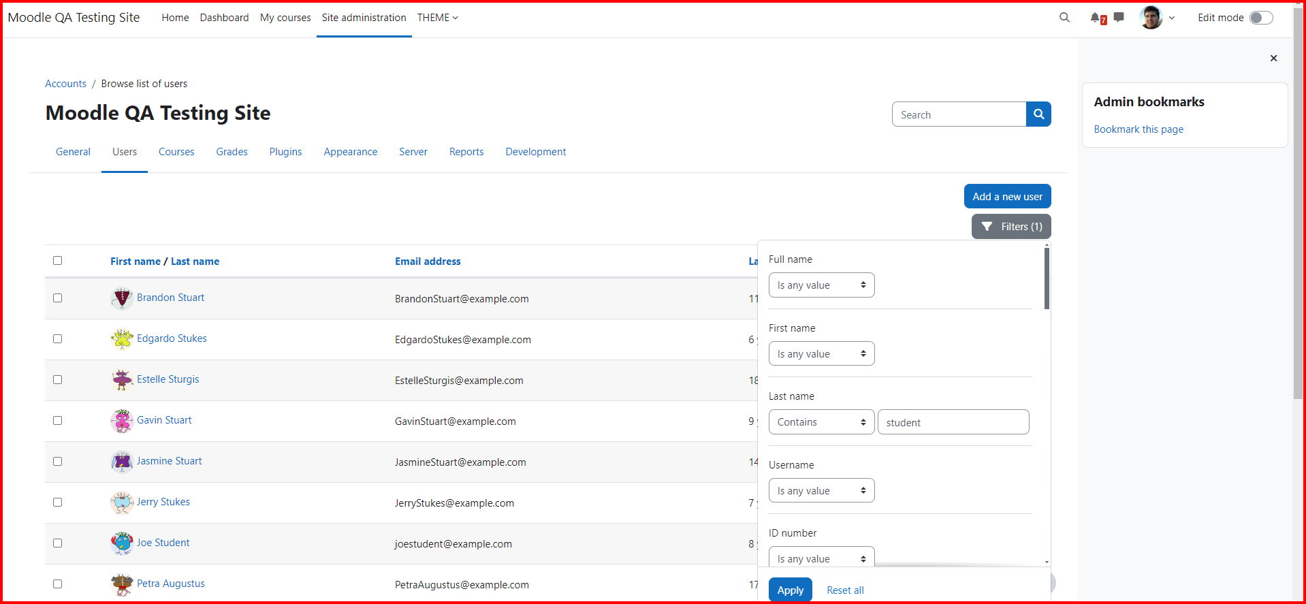Viewport: 1306px width, 604px height.
Task: Click Gavin Stuart's avatar picture
Action: click(x=122, y=421)
